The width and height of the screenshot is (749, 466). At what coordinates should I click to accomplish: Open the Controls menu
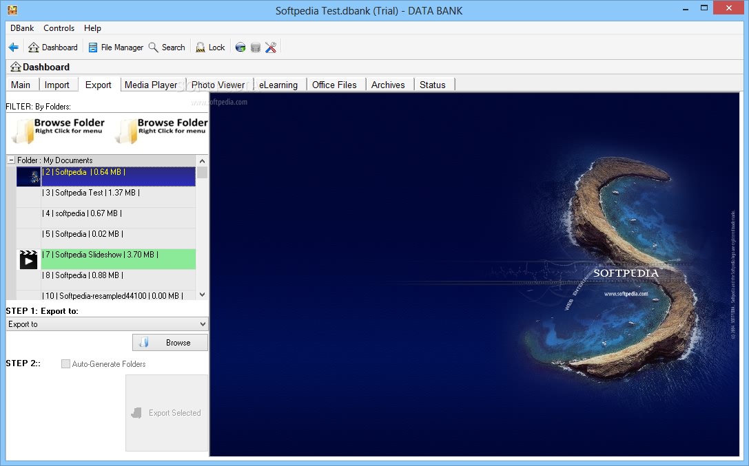59,28
